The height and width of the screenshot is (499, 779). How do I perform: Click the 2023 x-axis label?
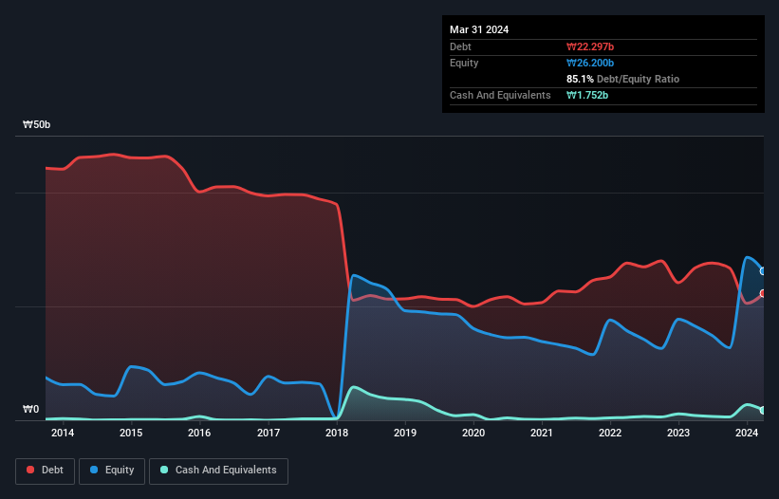point(678,433)
